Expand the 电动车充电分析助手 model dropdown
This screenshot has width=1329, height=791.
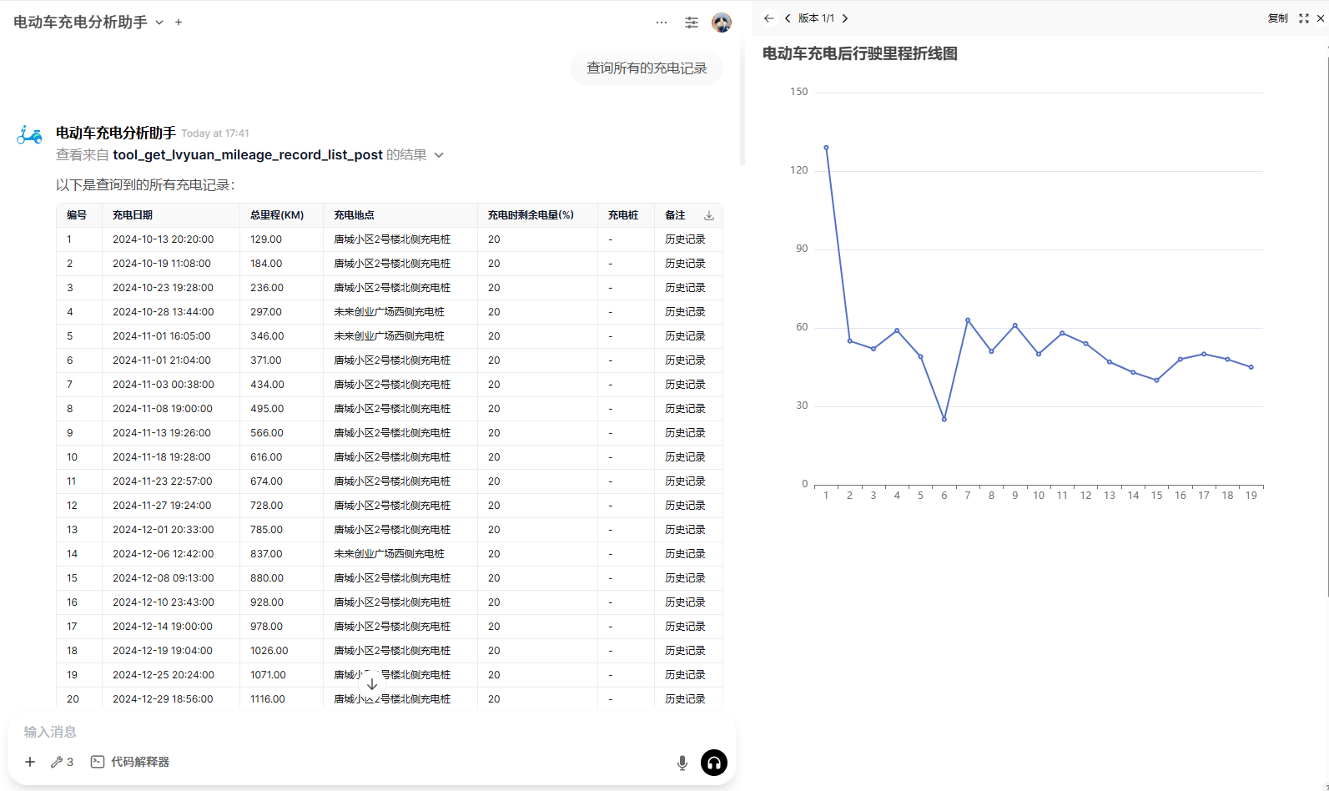click(x=159, y=23)
